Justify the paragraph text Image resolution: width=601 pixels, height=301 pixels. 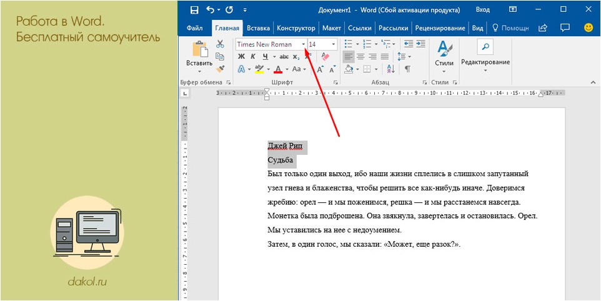pos(384,57)
